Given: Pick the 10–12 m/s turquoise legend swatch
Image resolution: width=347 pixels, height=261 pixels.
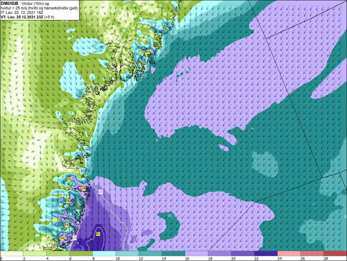Looking at the screenshot, I should 127,253.
